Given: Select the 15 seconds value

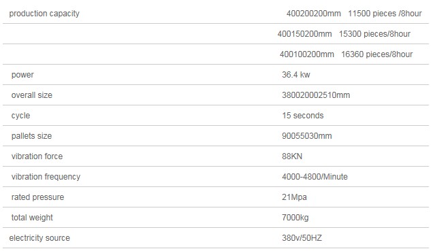Looking at the screenshot, I should (303, 116).
